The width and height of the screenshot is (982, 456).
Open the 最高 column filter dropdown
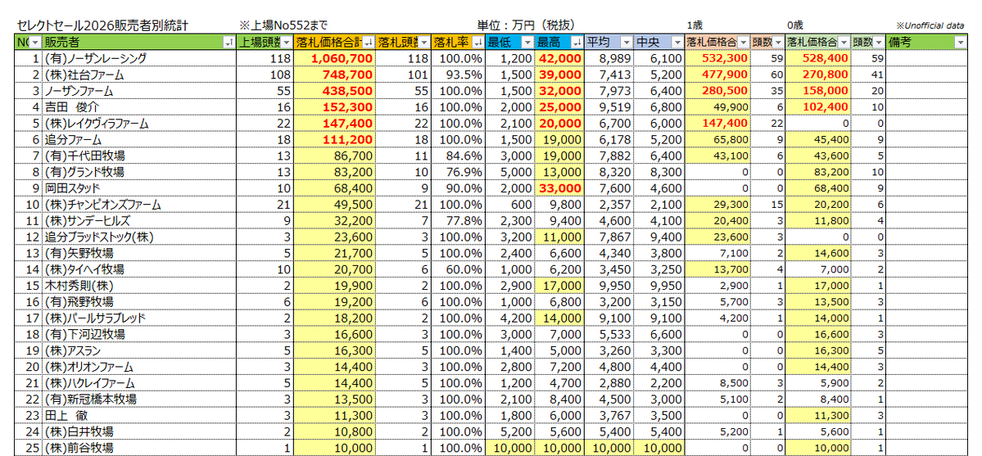pos(576,42)
